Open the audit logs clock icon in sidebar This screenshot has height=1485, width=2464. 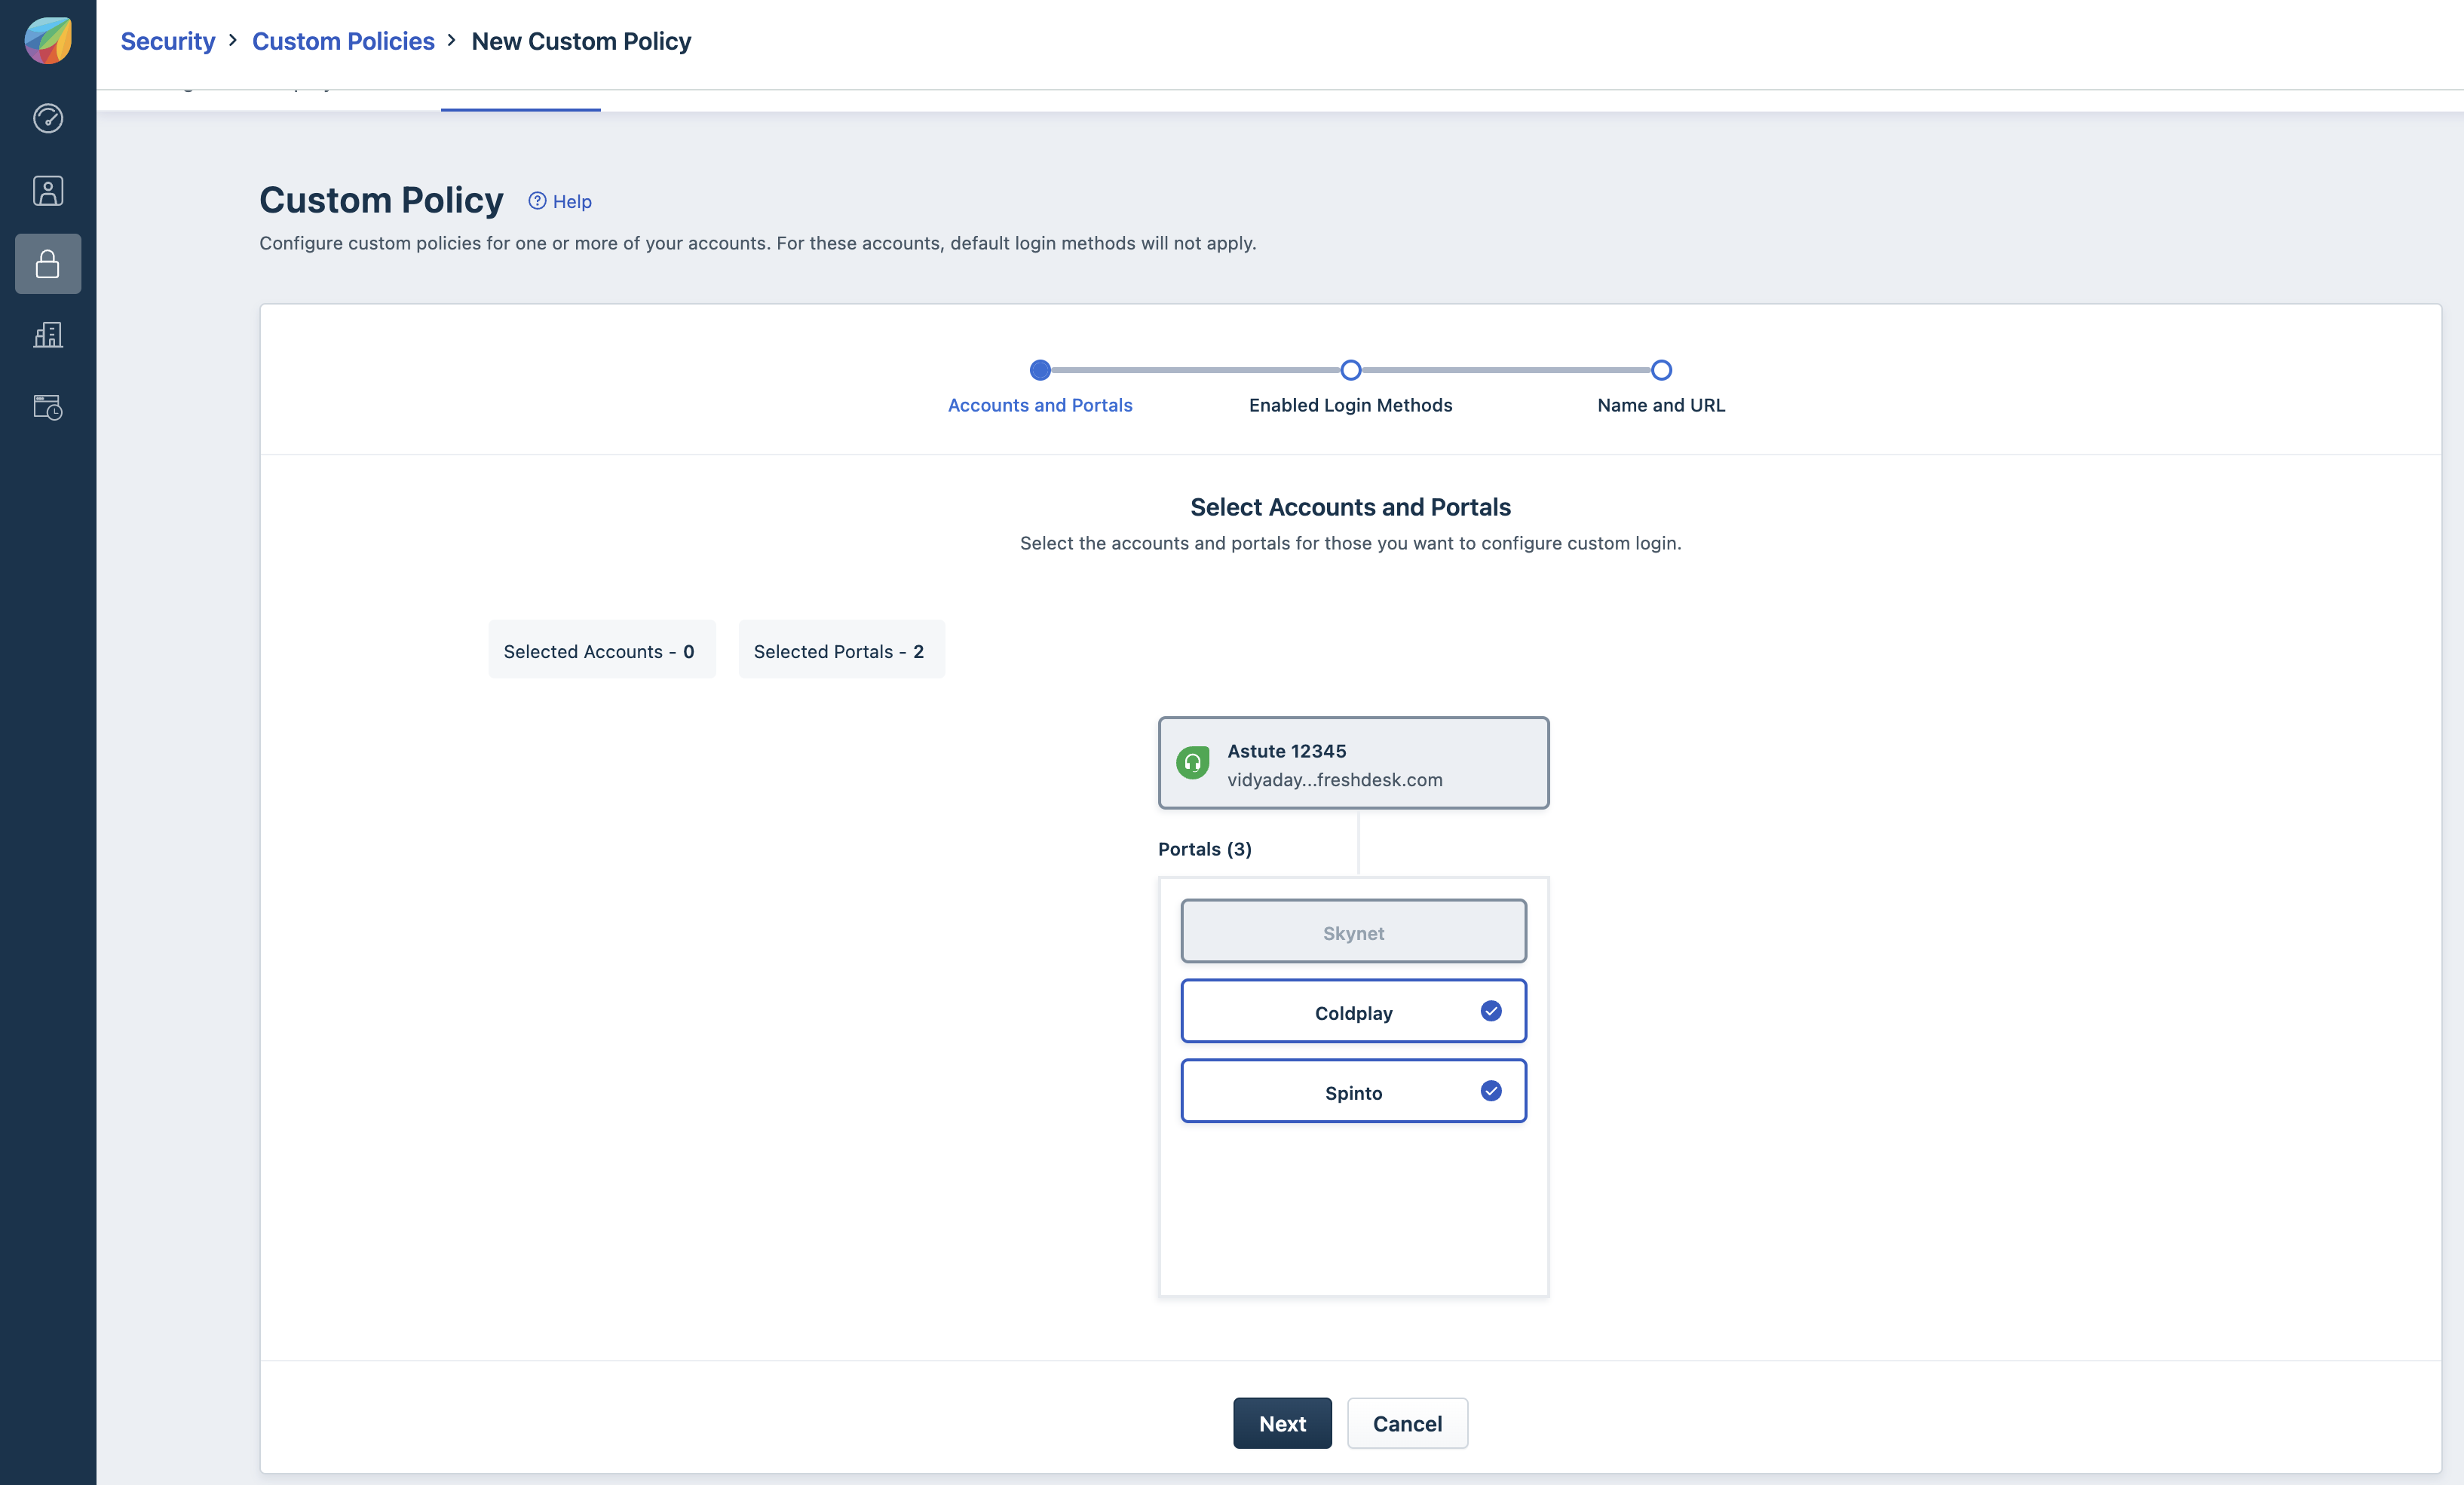pos(48,407)
